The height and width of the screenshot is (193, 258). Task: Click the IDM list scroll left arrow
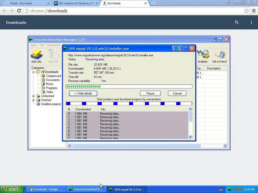coord(70,146)
